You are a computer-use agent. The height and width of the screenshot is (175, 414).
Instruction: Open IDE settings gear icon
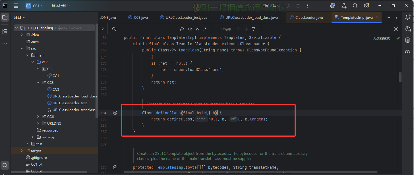(367, 6)
